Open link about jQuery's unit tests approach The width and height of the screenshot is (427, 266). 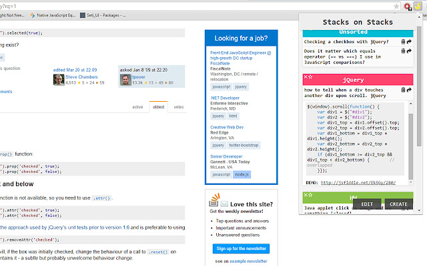65,227
